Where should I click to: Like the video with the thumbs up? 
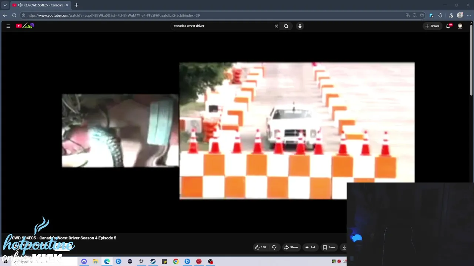coord(261,247)
